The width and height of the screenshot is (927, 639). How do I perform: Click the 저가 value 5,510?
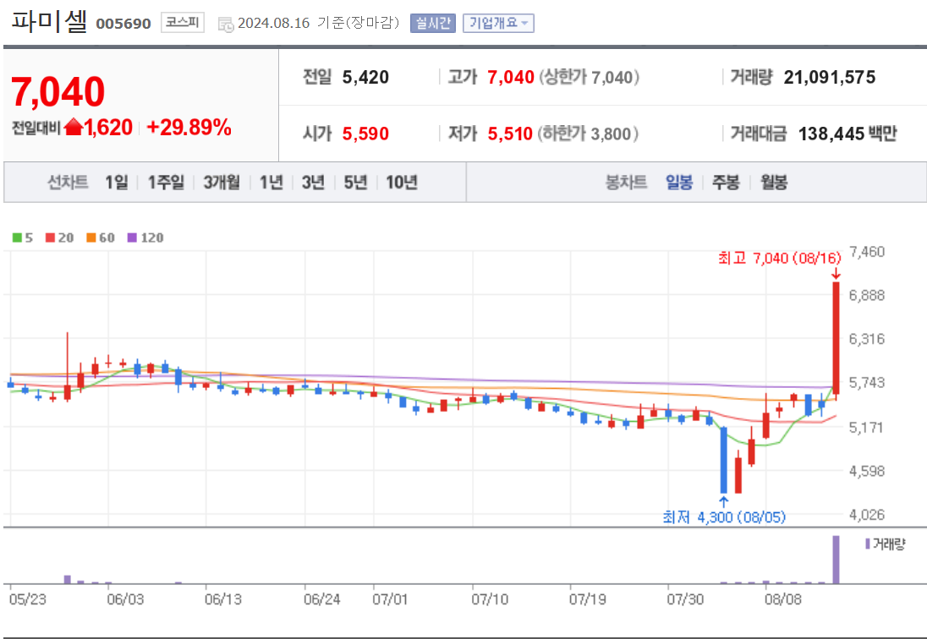pos(510,134)
